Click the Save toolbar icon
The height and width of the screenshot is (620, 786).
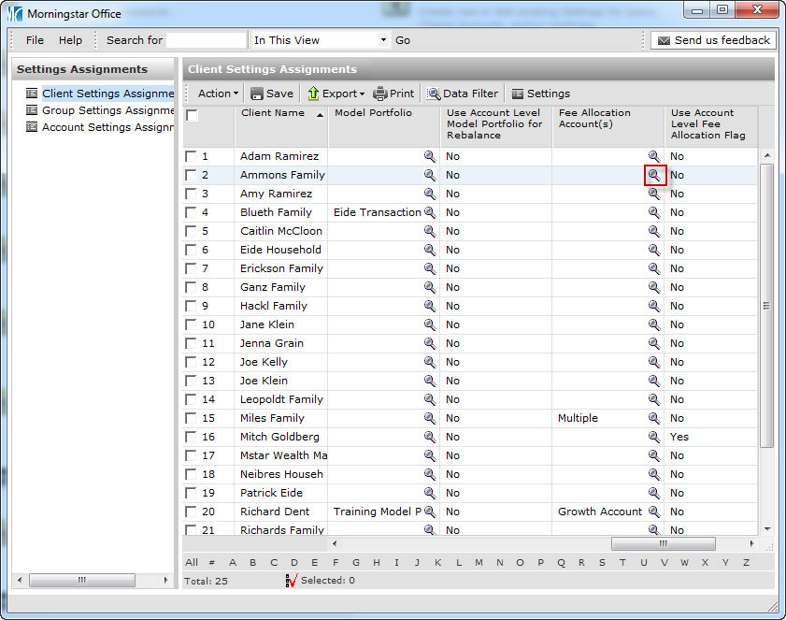pyautogui.click(x=257, y=94)
